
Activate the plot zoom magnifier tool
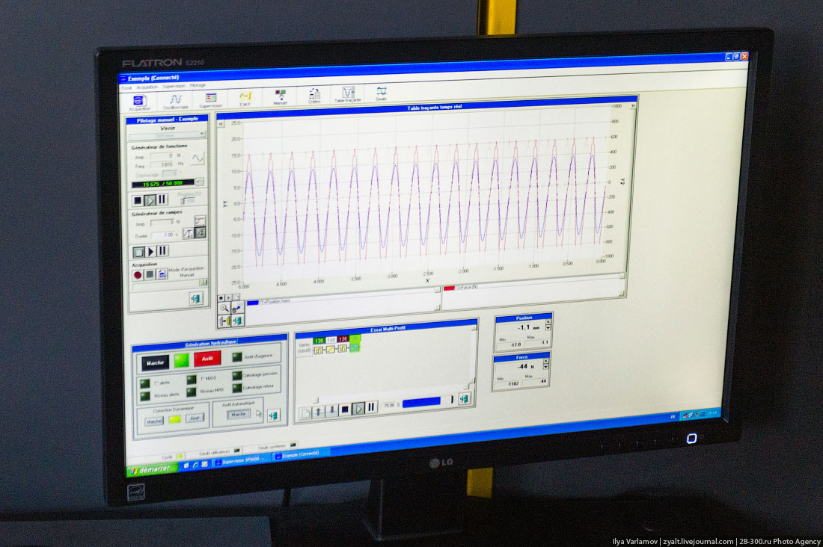click(x=224, y=309)
